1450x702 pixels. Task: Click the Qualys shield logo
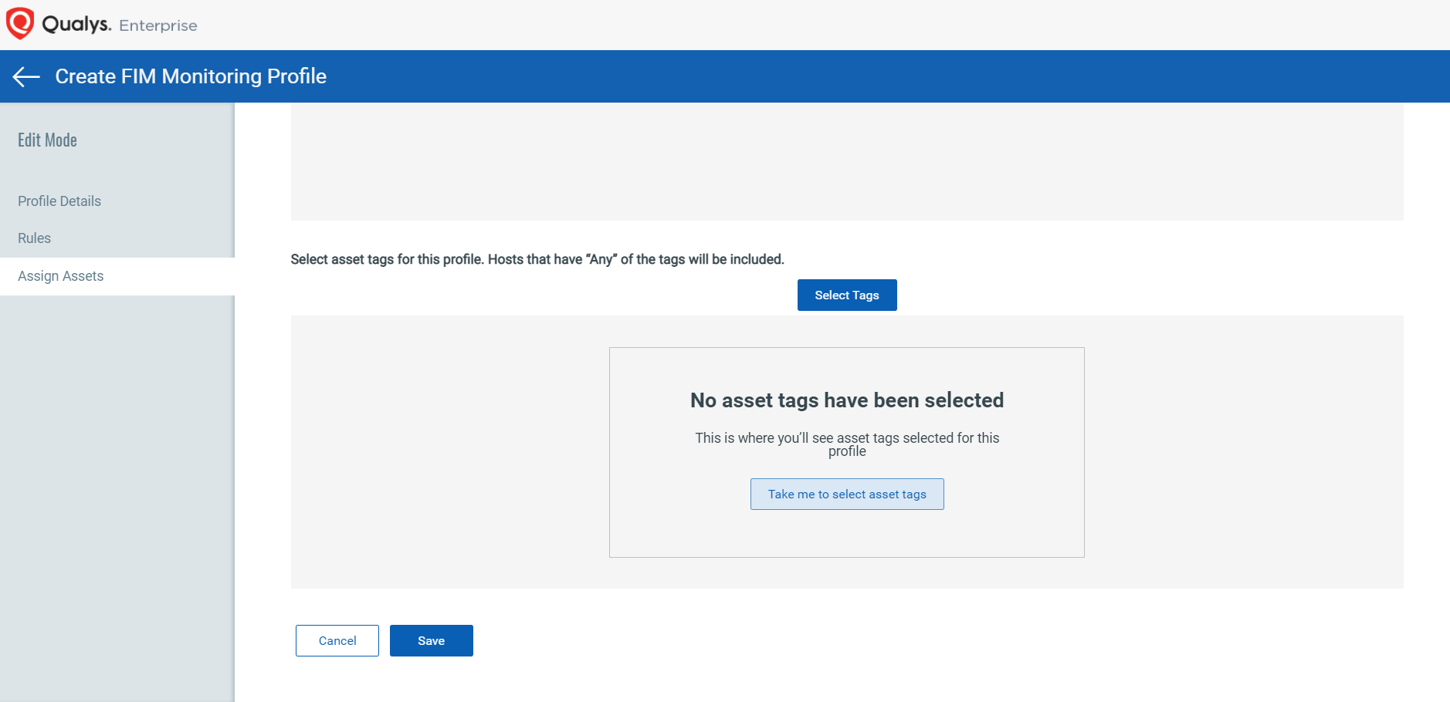tap(20, 23)
